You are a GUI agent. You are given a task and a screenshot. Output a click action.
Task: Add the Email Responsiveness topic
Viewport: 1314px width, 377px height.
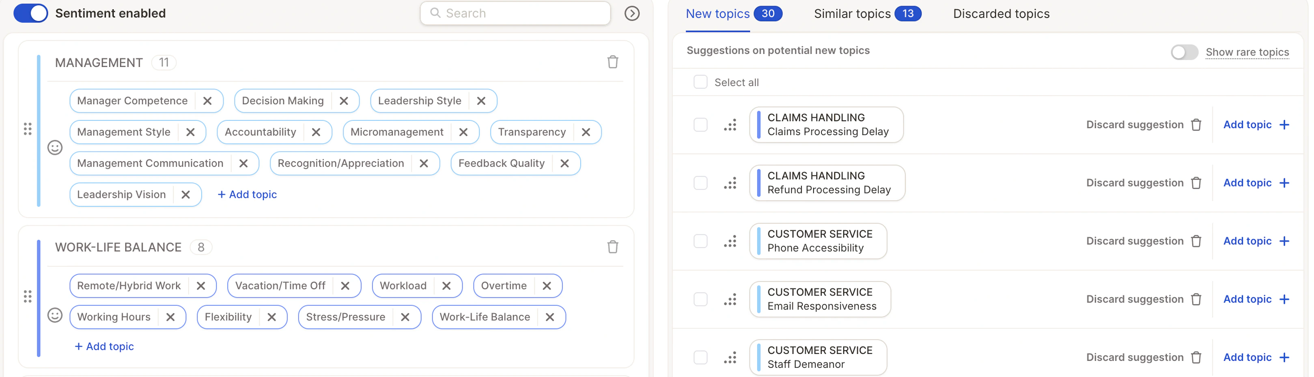point(1256,300)
